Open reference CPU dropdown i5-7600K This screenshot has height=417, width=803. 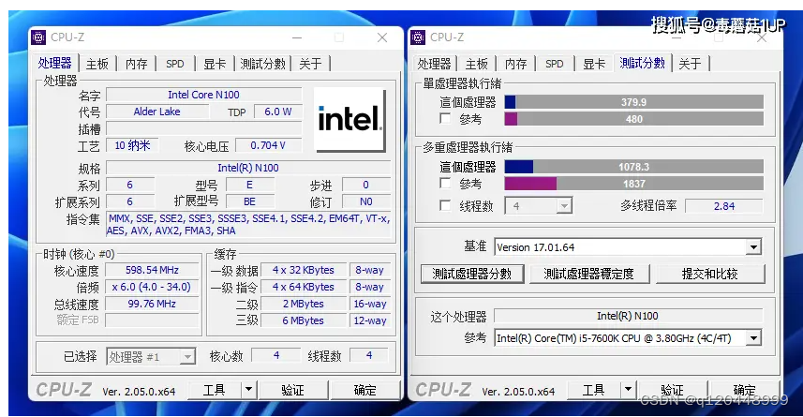753,338
